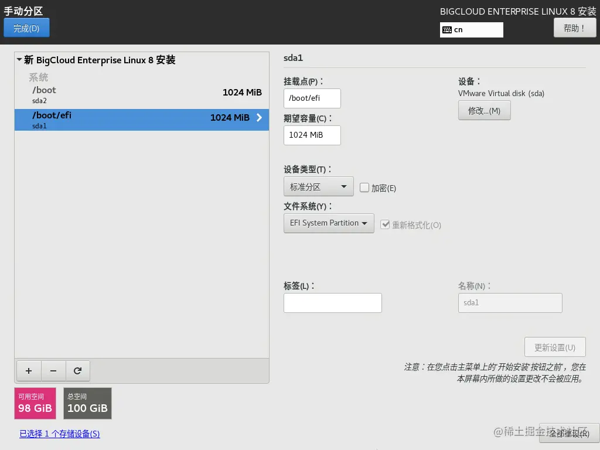The width and height of the screenshot is (600, 450).
Task: Click the sda1 heading above the mount point
Action: tap(293, 58)
